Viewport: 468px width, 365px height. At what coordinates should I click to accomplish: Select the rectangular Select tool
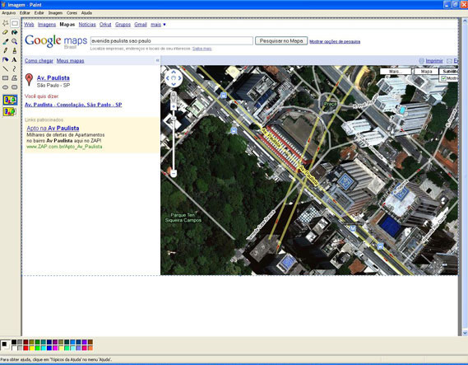click(x=14, y=23)
